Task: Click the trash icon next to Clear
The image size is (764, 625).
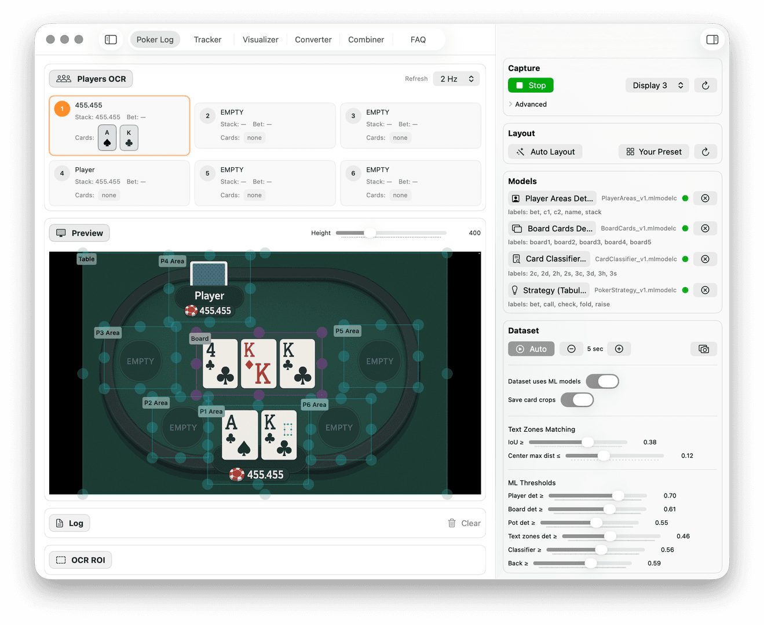Action: coord(452,523)
